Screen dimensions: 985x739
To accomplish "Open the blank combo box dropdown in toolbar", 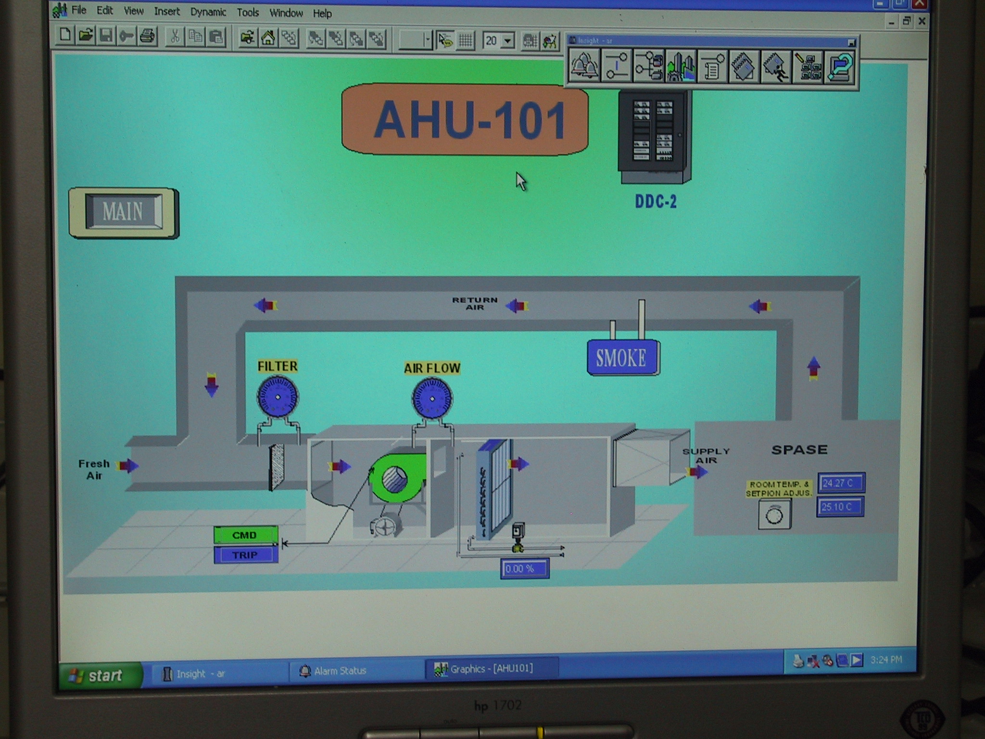I will (x=427, y=40).
